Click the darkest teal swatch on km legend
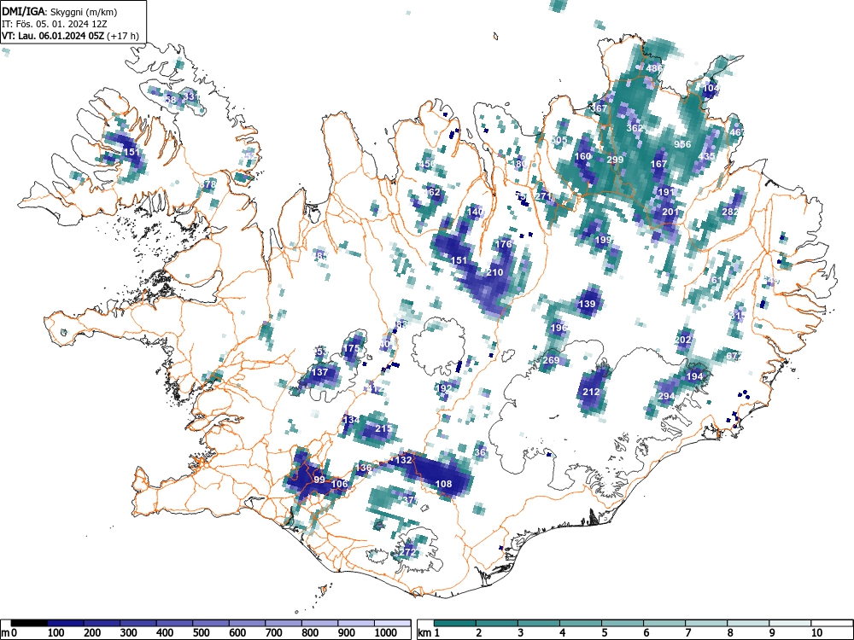Viewport: 854px width, 640px height. pos(455,623)
